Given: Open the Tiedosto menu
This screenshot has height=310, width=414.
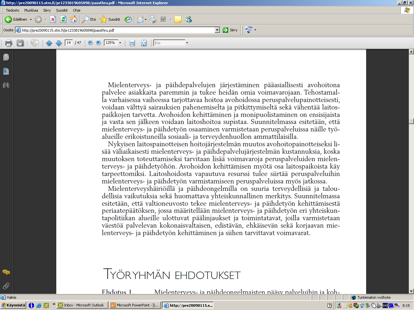Looking at the screenshot, I should pyautogui.click(x=13, y=10).
